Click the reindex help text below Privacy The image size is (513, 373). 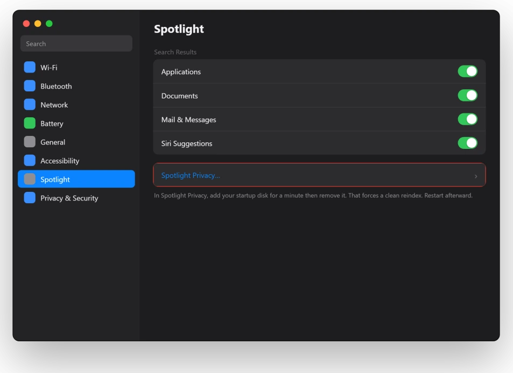[313, 195]
